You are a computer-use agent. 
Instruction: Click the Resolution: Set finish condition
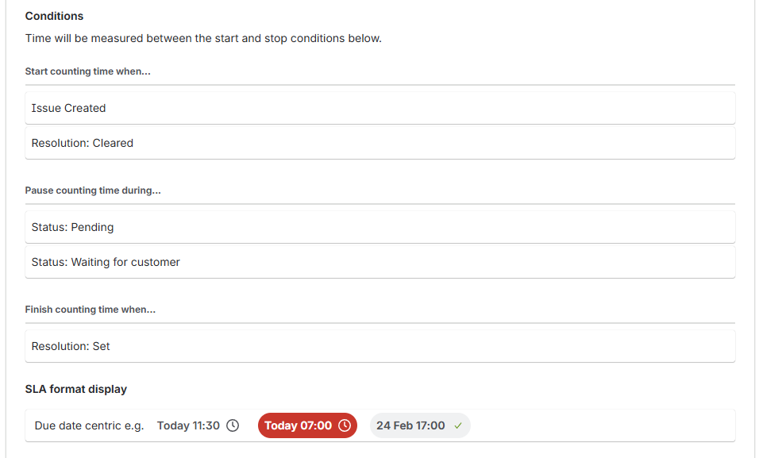[x=380, y=346]
